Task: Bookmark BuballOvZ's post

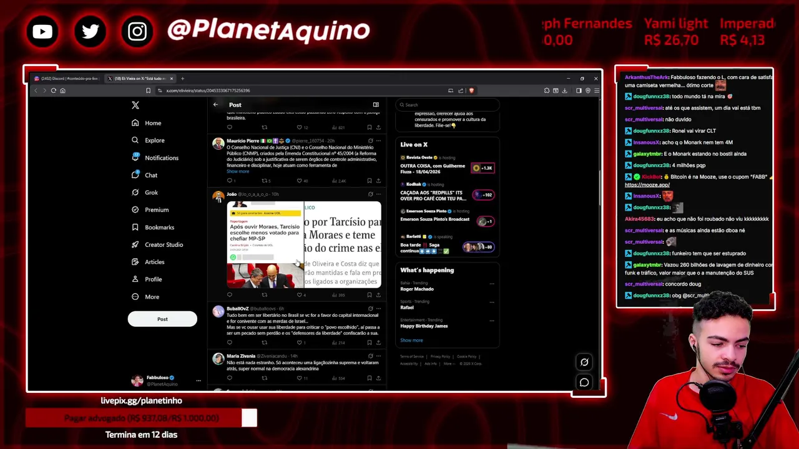Action: point(369,342)
